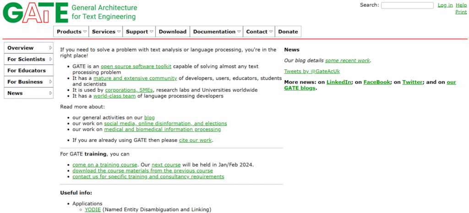Click General Architecture for Text Engineering tagline

[104, 12]
